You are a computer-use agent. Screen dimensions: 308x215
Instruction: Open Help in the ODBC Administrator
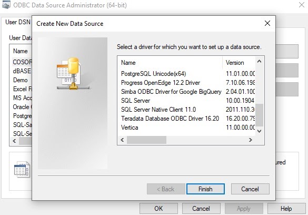tap(286, 209)
